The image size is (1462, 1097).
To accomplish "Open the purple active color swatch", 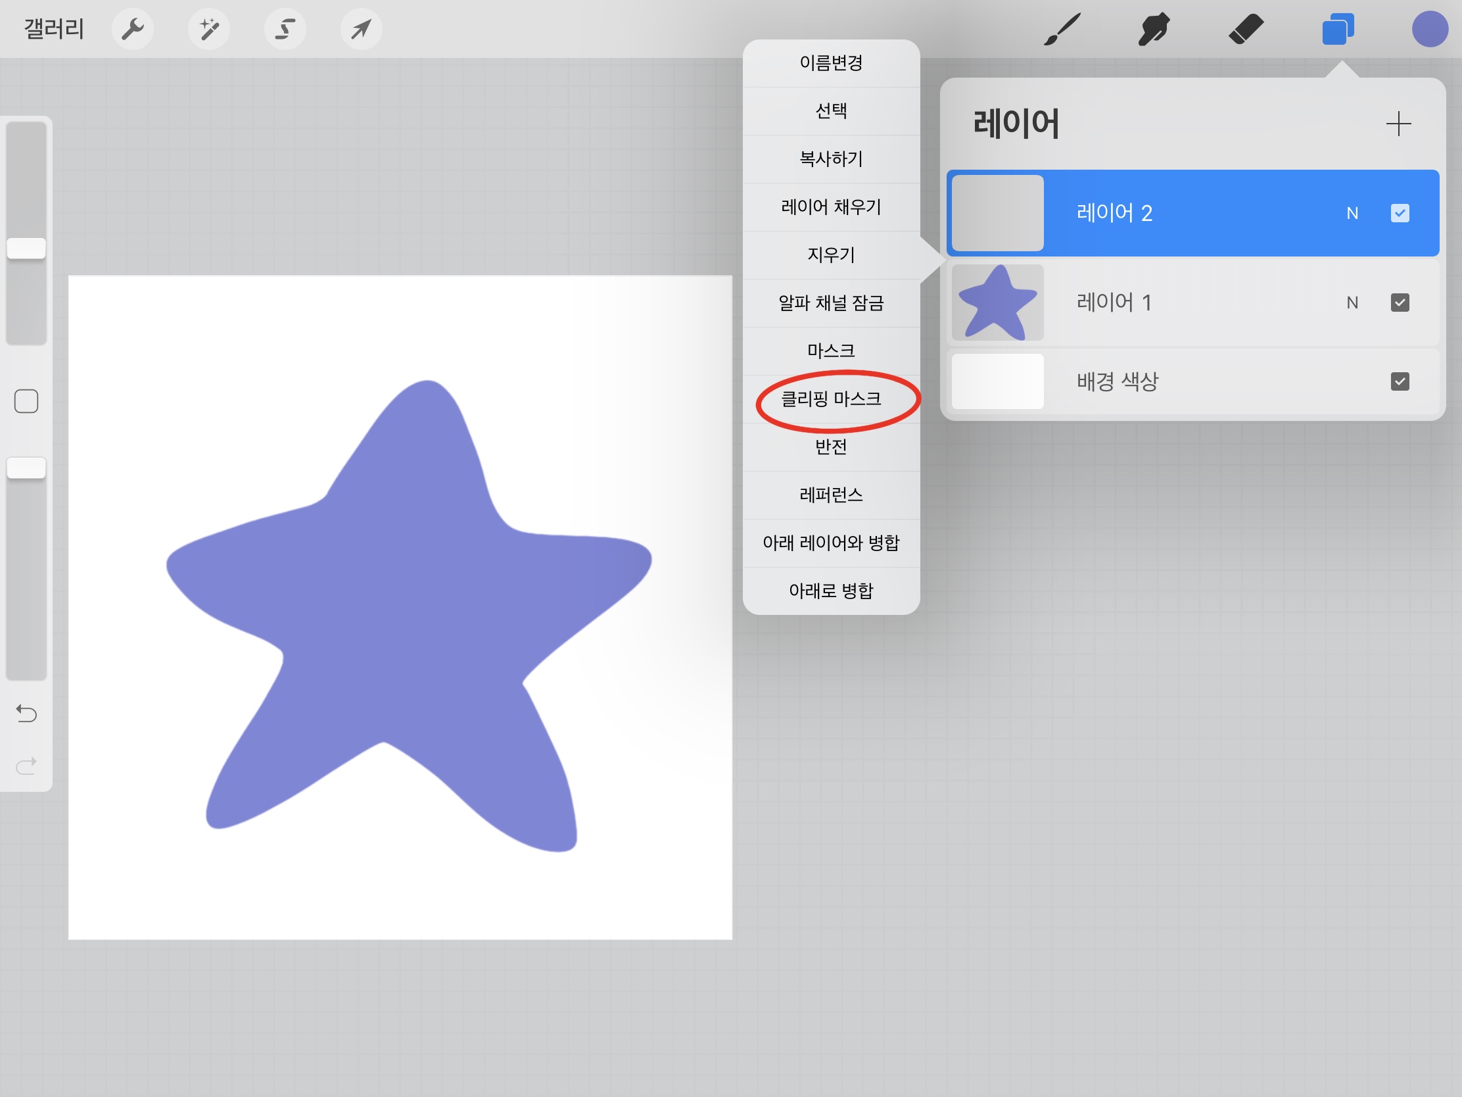I will coord(1430,29).
